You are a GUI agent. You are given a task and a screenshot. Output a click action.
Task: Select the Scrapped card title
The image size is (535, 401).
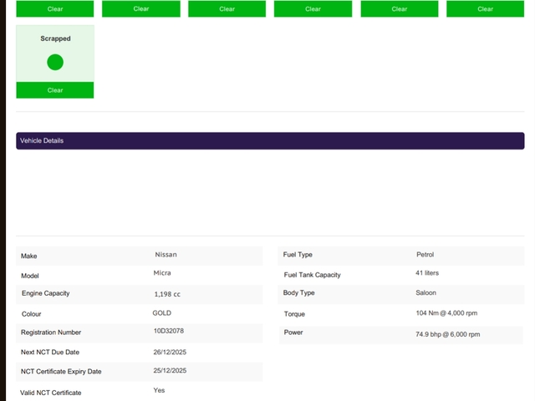[55, 38]
